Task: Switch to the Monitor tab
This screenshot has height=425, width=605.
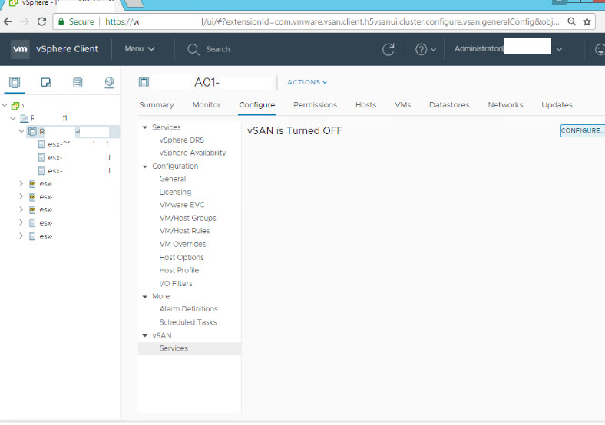Action: pyautogui.click(x=207, y=105)
